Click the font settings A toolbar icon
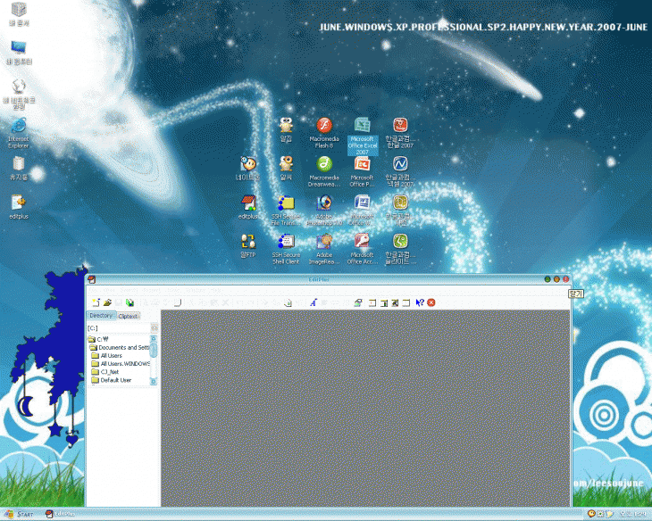The height and width of the screenshot is (521, 652). [313, 303]
